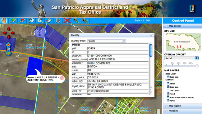202x114 pixels.
Task: Click the A-10 HART, J & SONS map label
Action: pos(36,46)
